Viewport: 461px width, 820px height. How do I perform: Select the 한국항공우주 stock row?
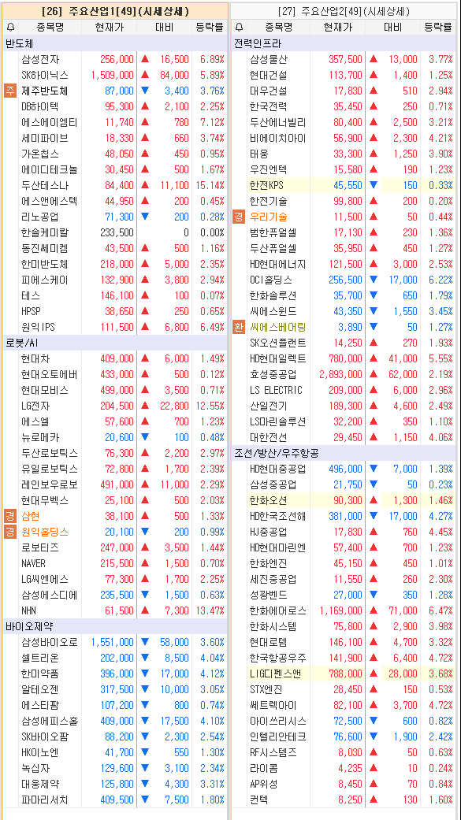coord(344,658)
